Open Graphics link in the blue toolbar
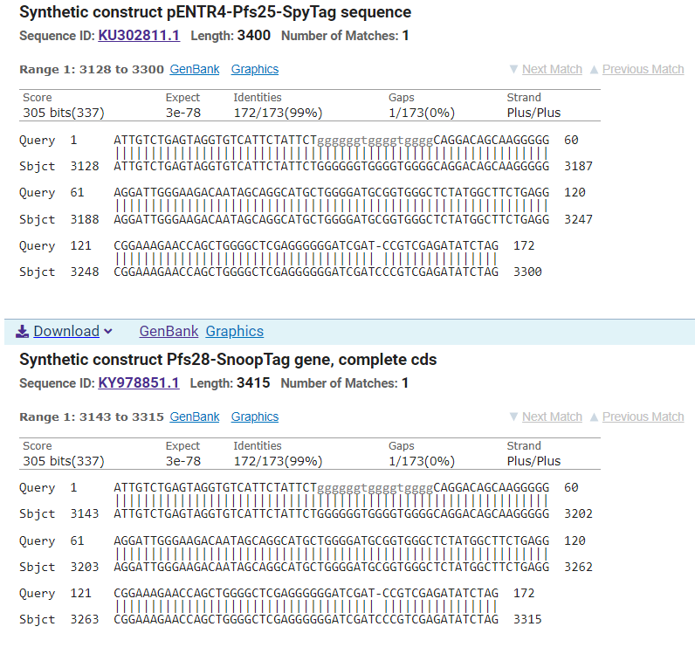Viewport: 695px width, 654px height. tap(235, 332)
